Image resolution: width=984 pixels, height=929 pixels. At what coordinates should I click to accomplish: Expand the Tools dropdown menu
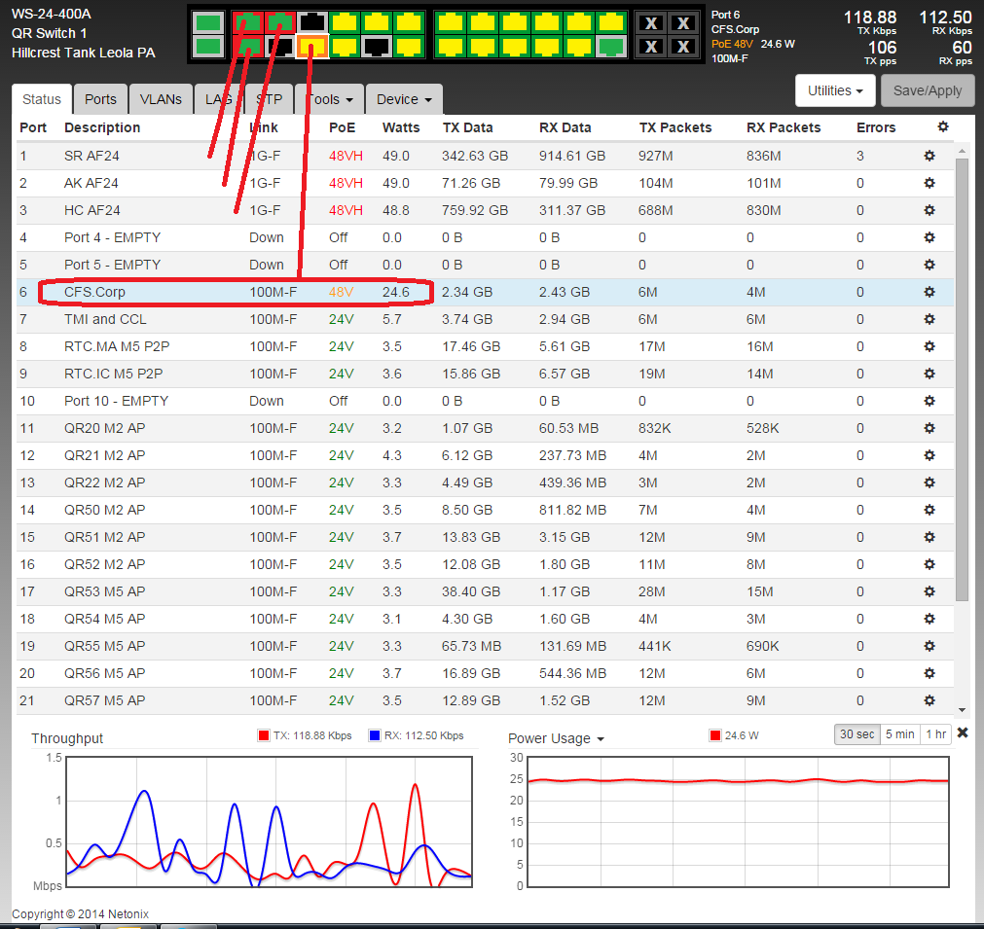tap(330, 99)
